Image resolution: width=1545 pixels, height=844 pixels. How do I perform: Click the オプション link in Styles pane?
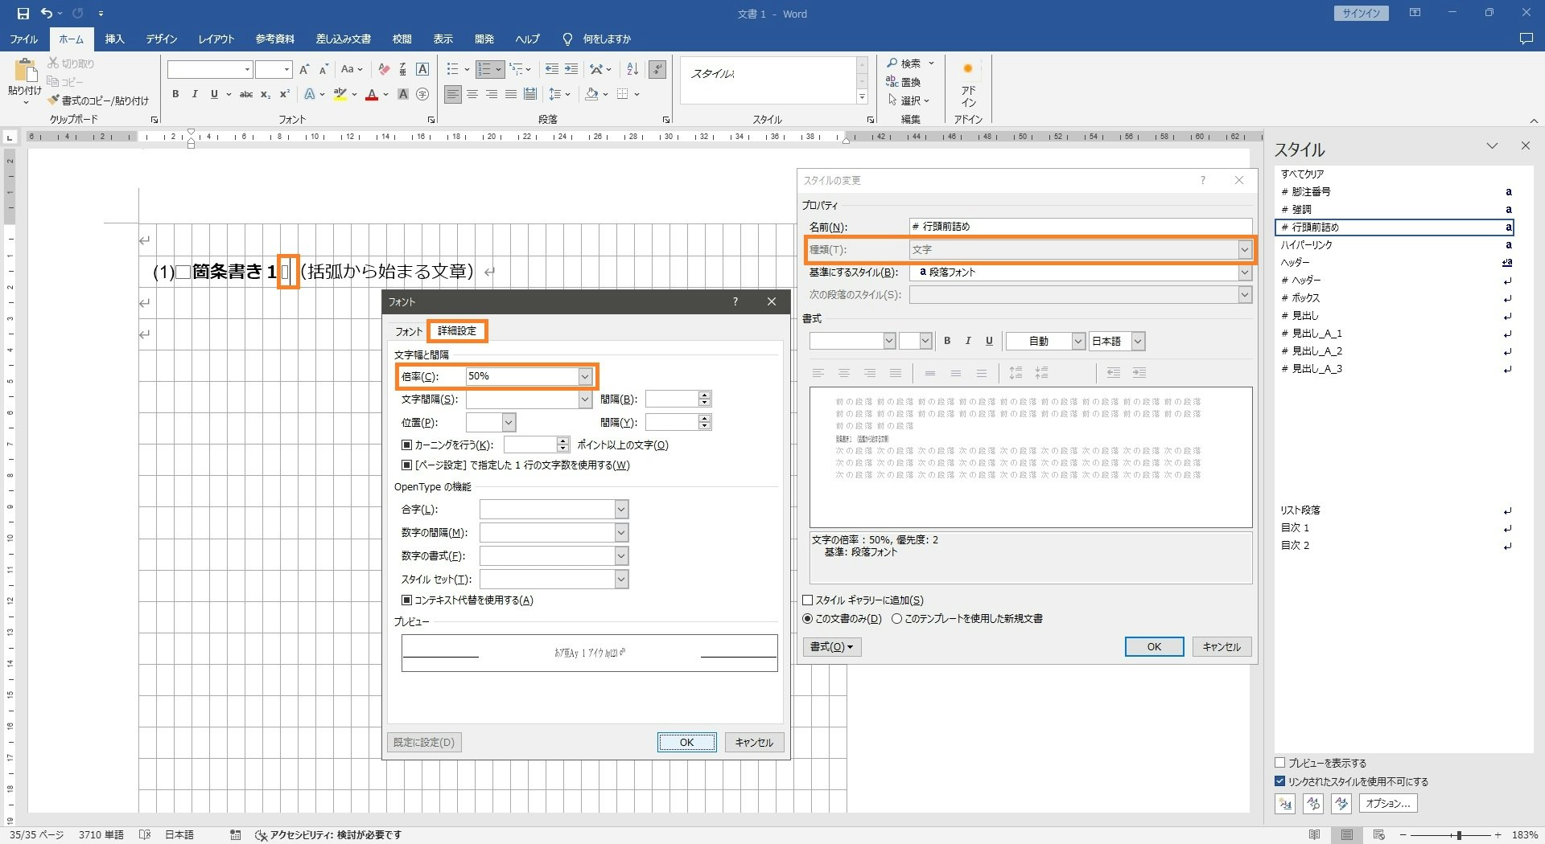coord(1388,803)
